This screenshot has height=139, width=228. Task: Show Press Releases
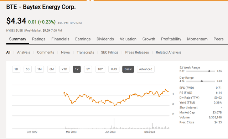pyautogui.click(x=137, y=52)
